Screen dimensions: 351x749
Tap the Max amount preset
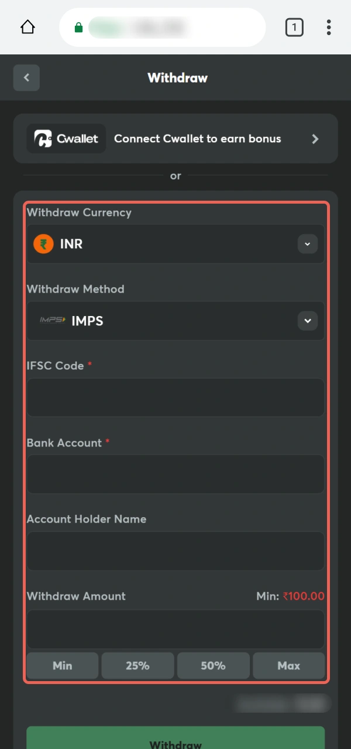(288, 665)
